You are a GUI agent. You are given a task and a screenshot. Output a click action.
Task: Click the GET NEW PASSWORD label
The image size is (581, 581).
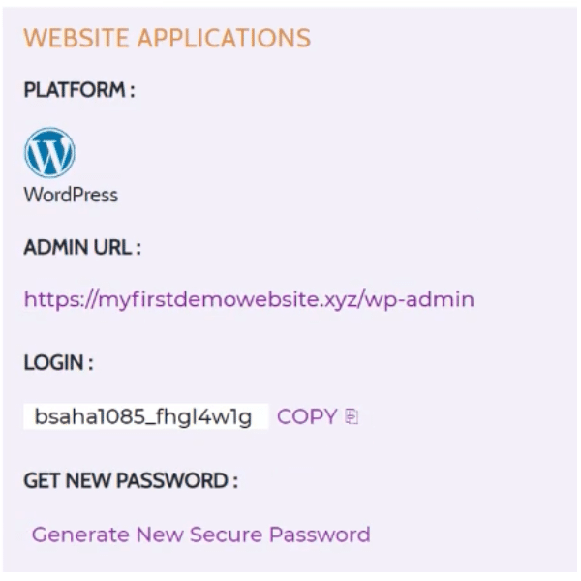click(131, 480)
